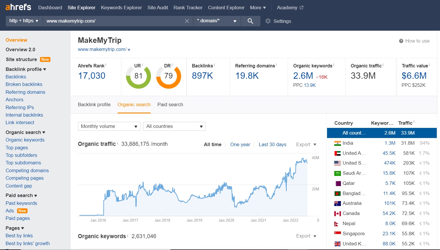Click the United States flag icon
The height and width of the screenshot is (250, 440).
(x=337, y=163)
